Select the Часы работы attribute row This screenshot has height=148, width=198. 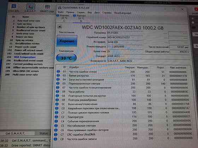tap(122, 92)
